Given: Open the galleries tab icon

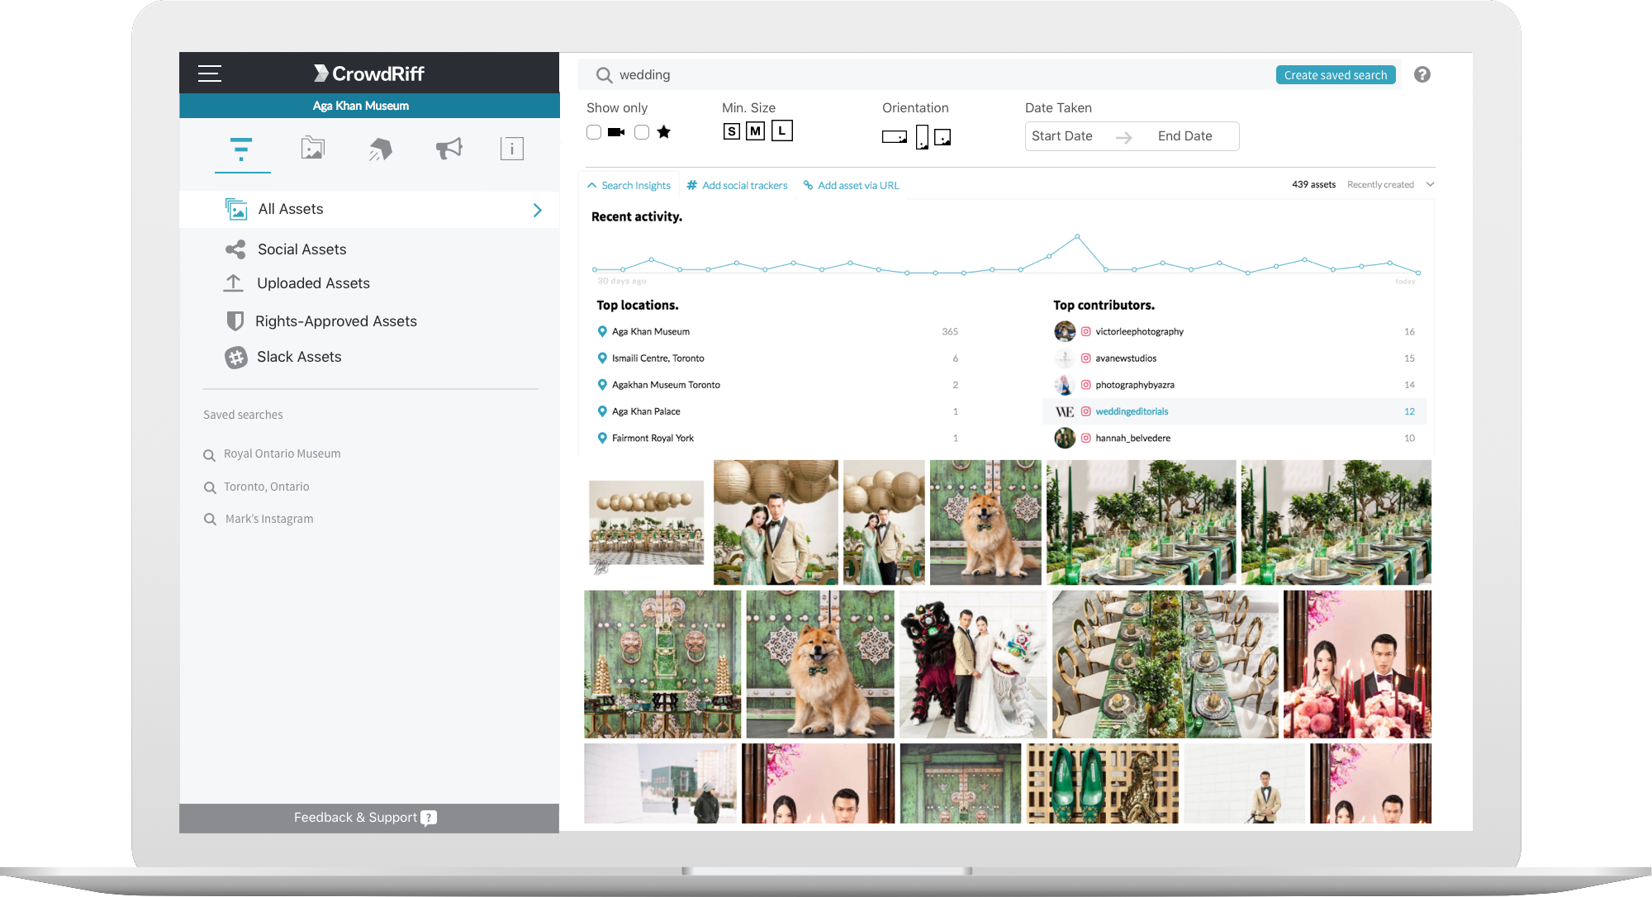Looking at the screenshot, I should tap(312, 148).
